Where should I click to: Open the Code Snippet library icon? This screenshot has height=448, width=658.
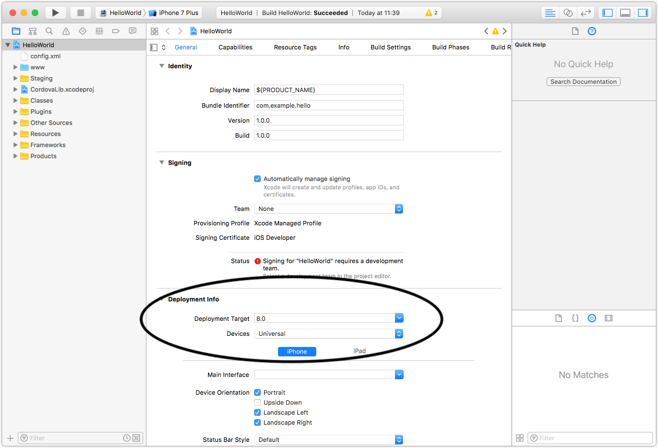[x=575, y=318]
